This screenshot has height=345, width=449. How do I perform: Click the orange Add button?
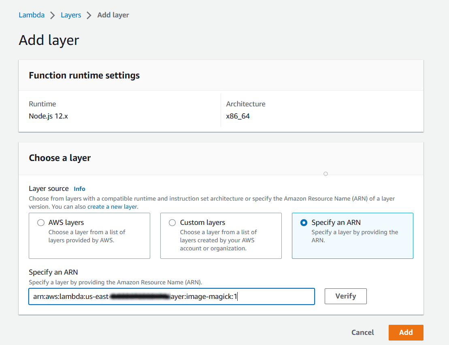click(x=406, y=332)
